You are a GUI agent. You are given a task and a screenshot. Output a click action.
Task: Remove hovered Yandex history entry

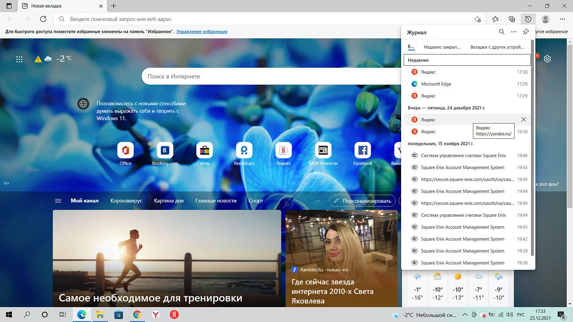(523, 120)
